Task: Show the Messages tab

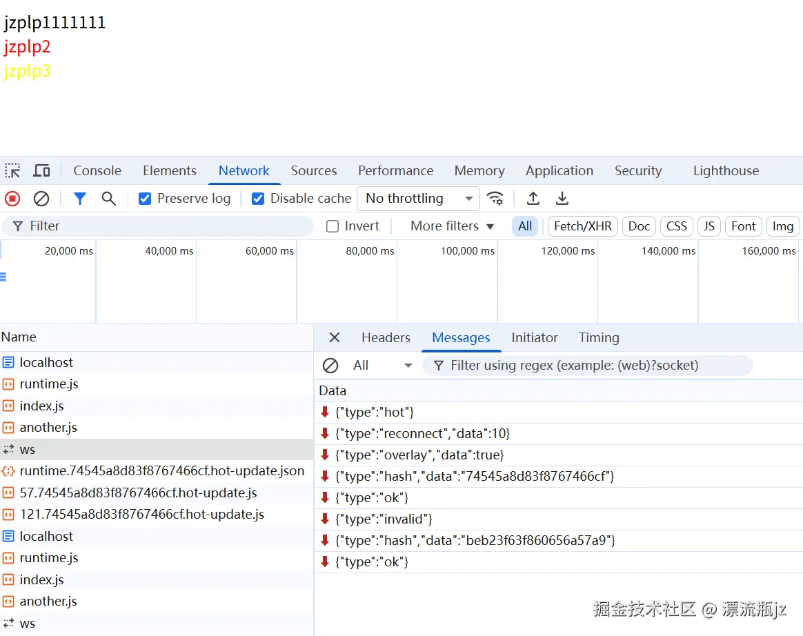Action: coord(461,337)
